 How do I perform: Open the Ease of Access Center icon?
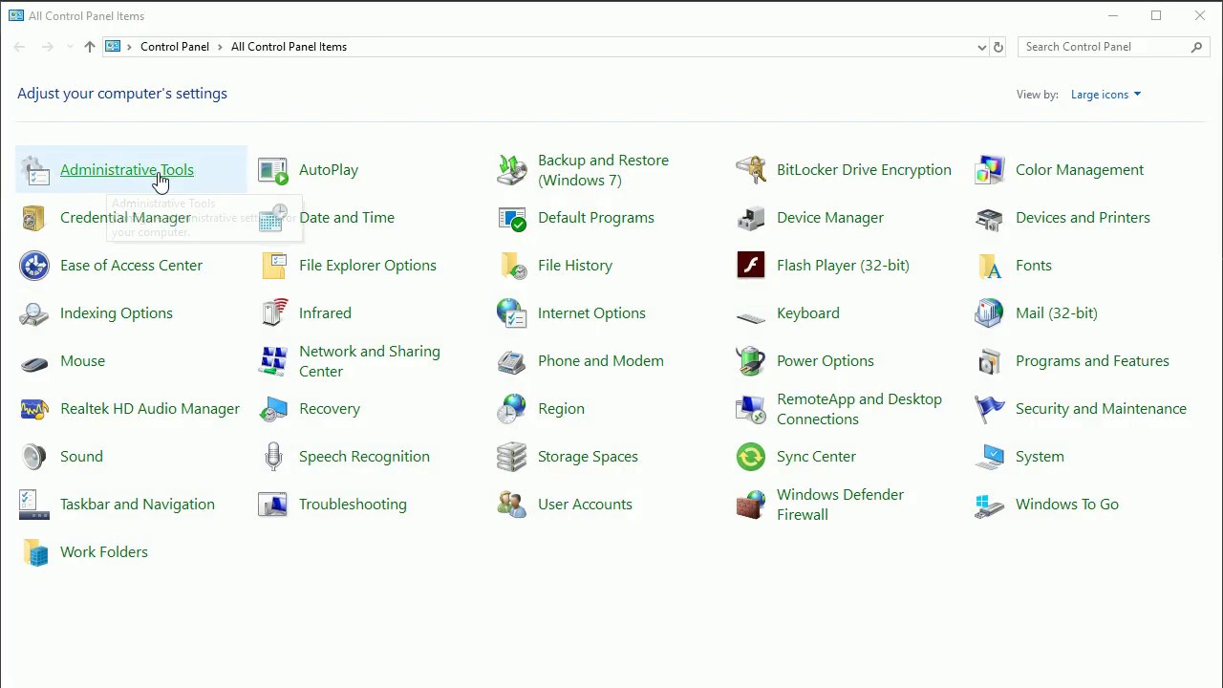pos(34,266)
